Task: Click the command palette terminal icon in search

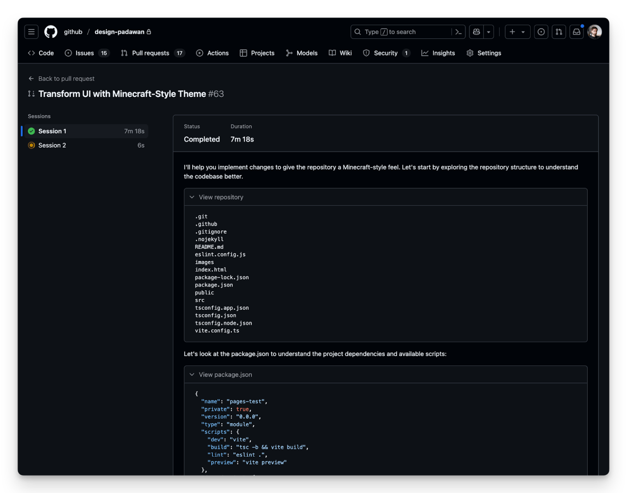Action: click(457, 31)
